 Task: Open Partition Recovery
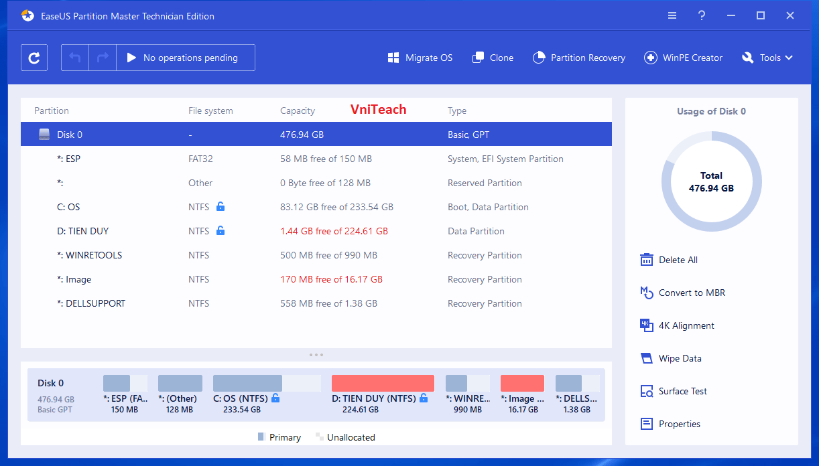pos(579,58)
